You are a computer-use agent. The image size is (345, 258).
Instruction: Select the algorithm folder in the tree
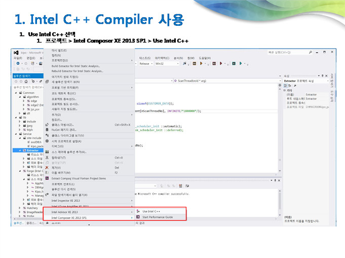pyautogui.click(x=33, y=97)
